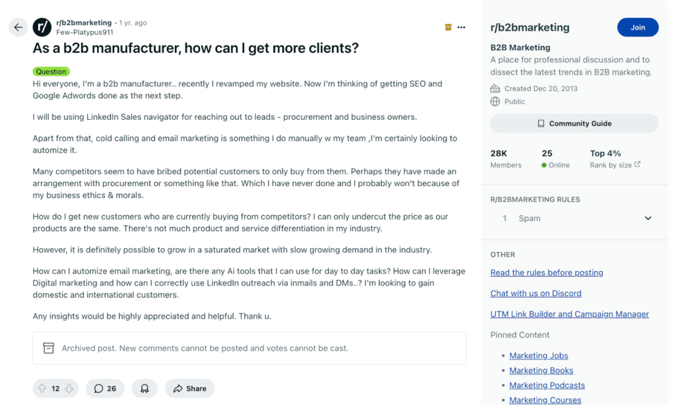Click the back arrow to return to the feed

[18, 27]
